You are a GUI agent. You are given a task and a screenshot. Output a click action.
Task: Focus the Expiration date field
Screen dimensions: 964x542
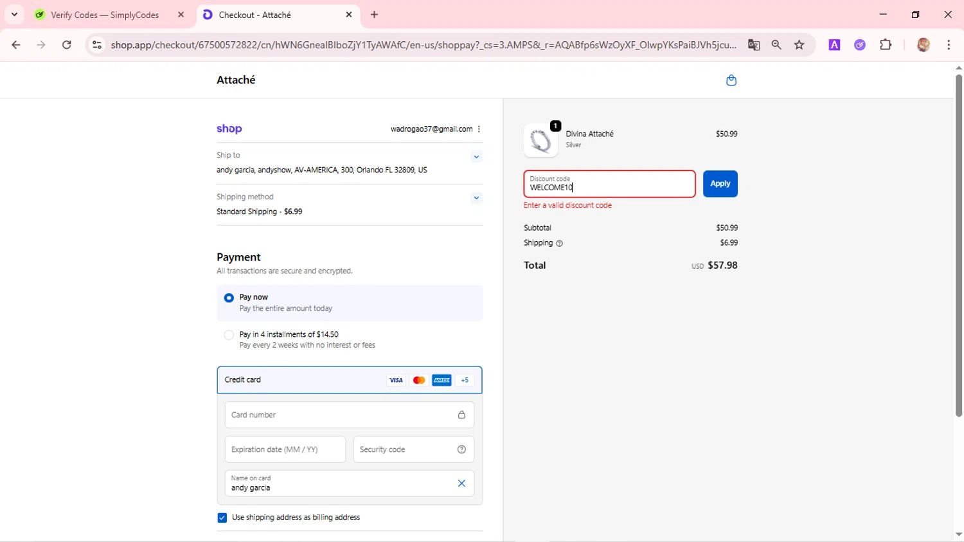point(285,449)
